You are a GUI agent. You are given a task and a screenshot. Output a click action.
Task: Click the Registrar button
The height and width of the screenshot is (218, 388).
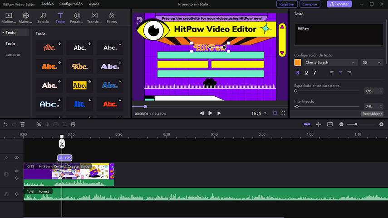pyautogui.click(x=287, y=4)
